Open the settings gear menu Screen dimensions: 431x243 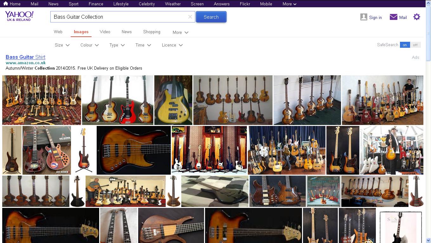click(x=416, y=16)
